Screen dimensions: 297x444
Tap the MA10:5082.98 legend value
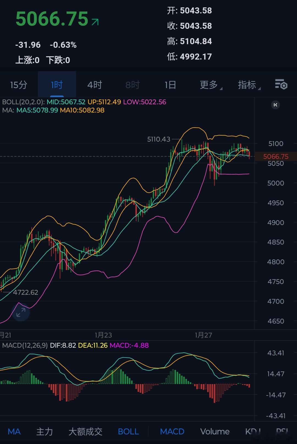[82, 110]
